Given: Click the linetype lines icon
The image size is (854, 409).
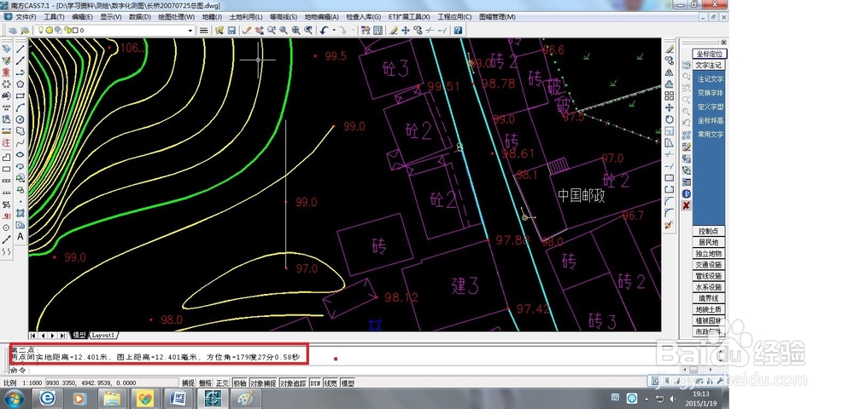Looking at the screenshot, I should coord(204,31).
